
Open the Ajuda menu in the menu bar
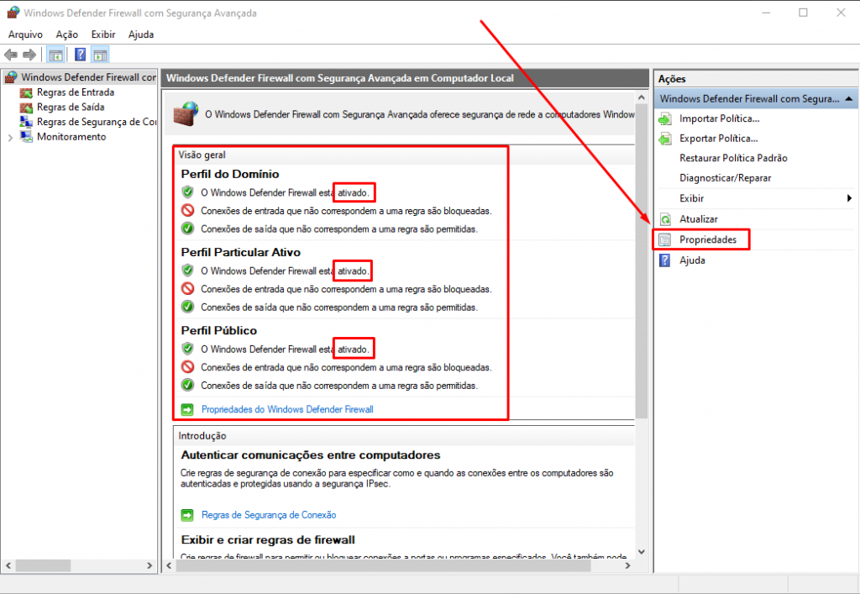coord(141,34)
